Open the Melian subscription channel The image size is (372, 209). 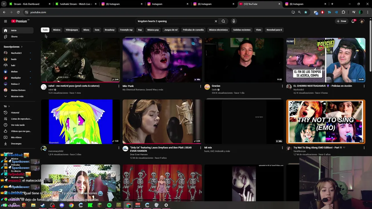[x=17, y=72]
